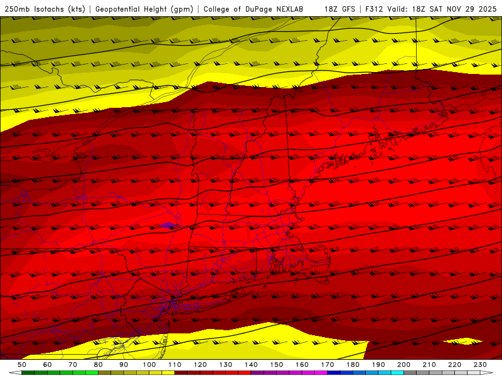Click the '60' legend value
502x376 pixels.
tap(48, 365)
